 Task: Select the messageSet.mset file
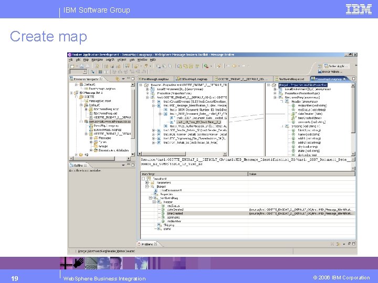(100, 101)
